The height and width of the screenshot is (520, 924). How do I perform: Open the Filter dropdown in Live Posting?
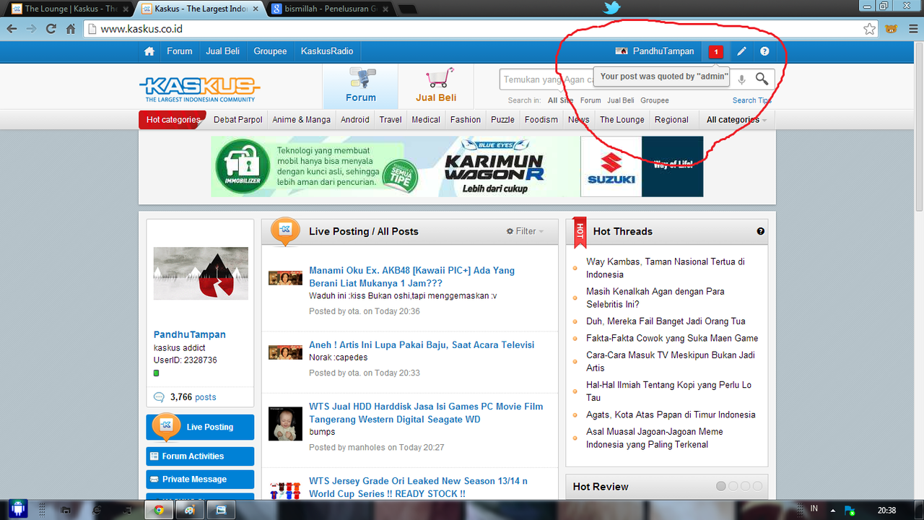pyautogui.click(x=525, y=231)
